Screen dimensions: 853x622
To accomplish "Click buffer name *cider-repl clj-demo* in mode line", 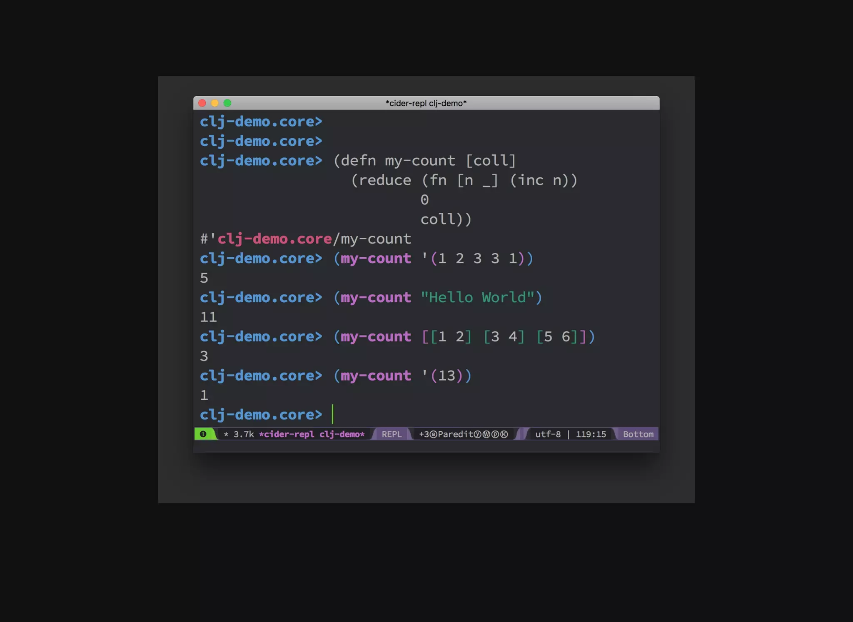I will [x=312, y=434].
